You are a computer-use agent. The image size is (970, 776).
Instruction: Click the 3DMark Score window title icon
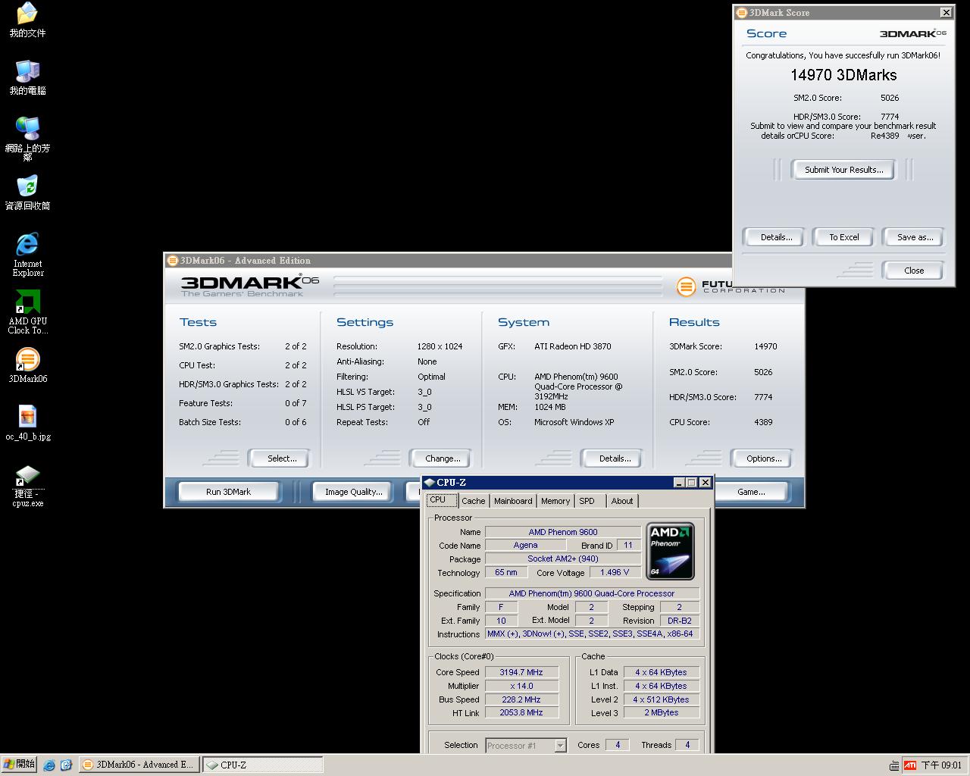pyautogui.click(x=742, y=12)
